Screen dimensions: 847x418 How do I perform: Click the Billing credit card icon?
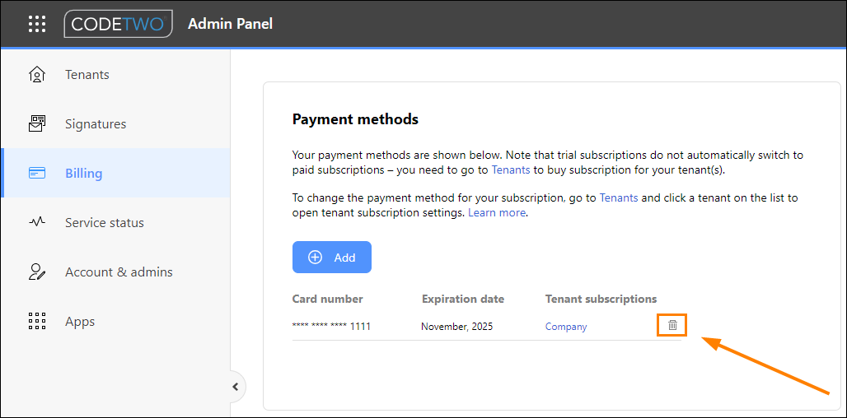(37, 173)
